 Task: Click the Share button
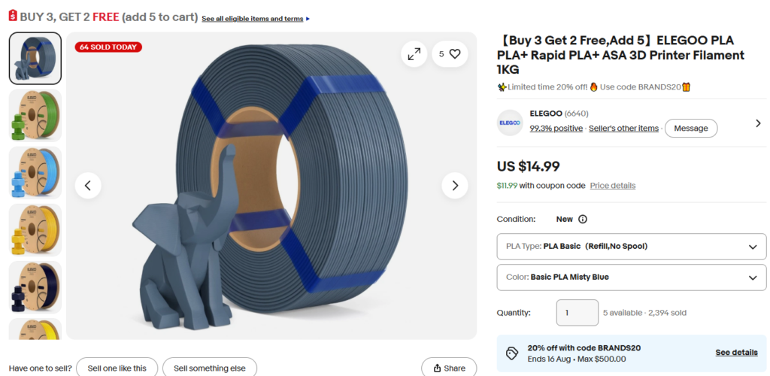(449, 368)
